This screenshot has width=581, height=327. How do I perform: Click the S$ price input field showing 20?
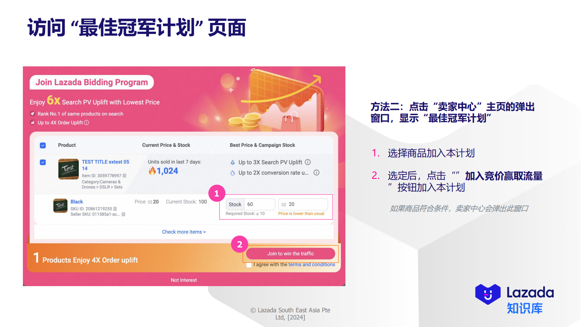[x=303, y=204]
